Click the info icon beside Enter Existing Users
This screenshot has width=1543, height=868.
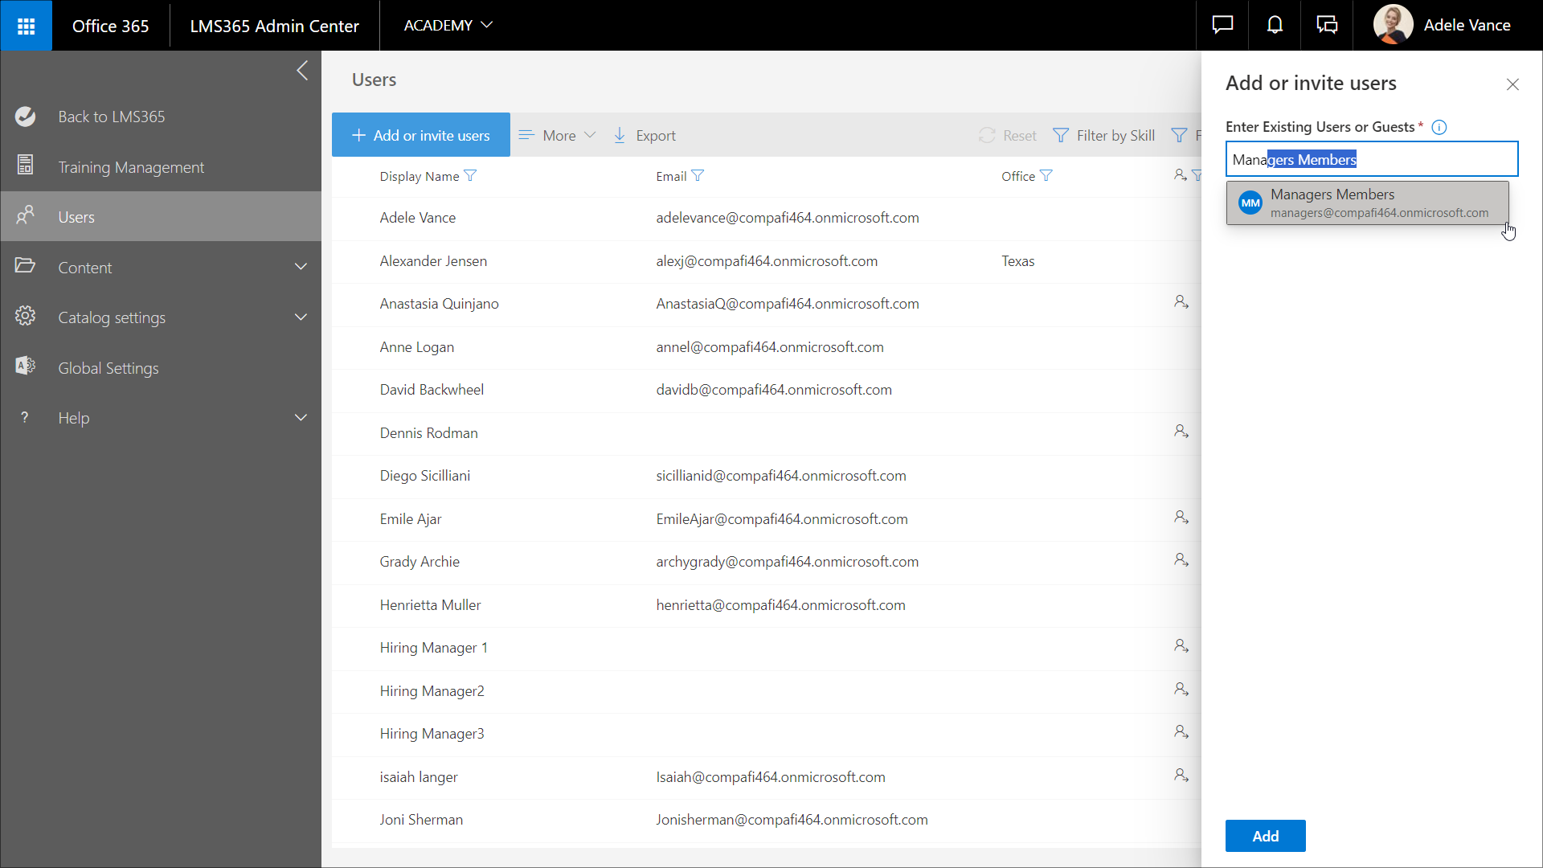tap(1439, 127)
